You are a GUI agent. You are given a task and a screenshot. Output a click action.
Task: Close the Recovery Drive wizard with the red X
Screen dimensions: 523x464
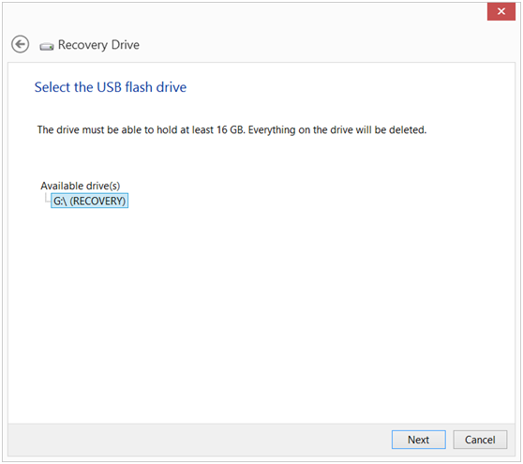coord(501,11)
